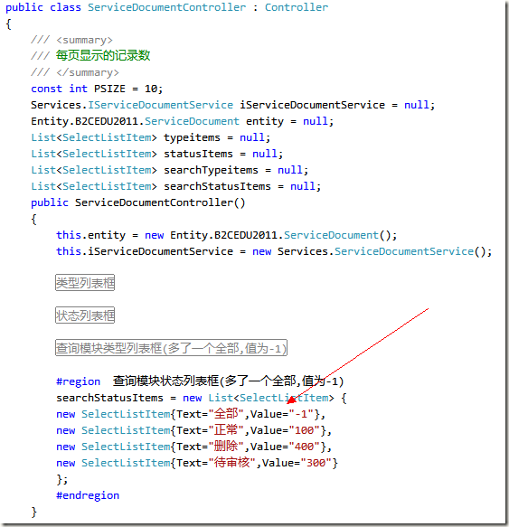The image size is (509, 527).
Task: Click the string "全部" in the first item
Action: coord(226,414)
